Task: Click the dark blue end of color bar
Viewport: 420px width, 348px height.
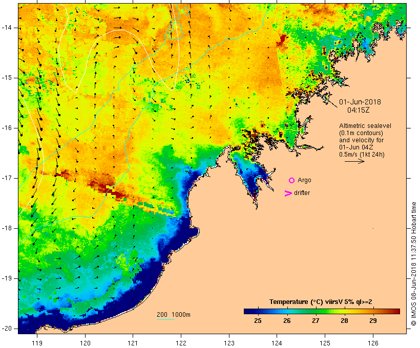Action: point(247,311)
